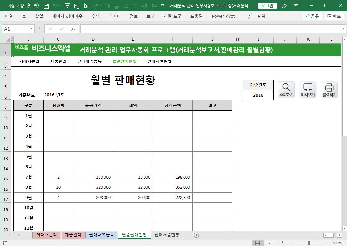Open the 데이터 ribbon tab
The height and width of the screenshot is (246, 347).
114,16
